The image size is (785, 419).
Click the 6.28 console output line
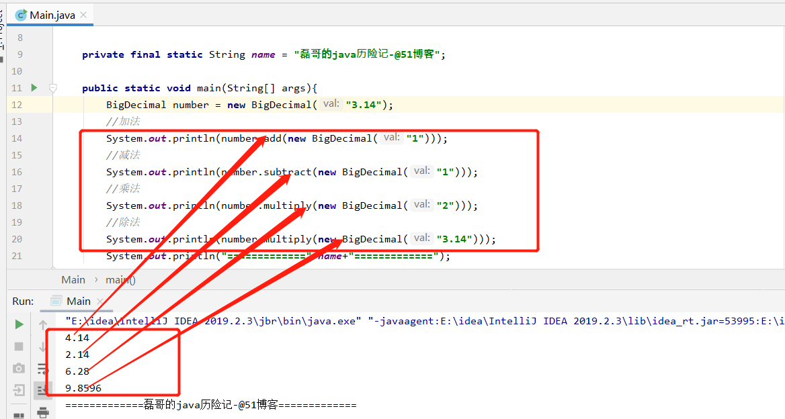(x=77, y=371)
